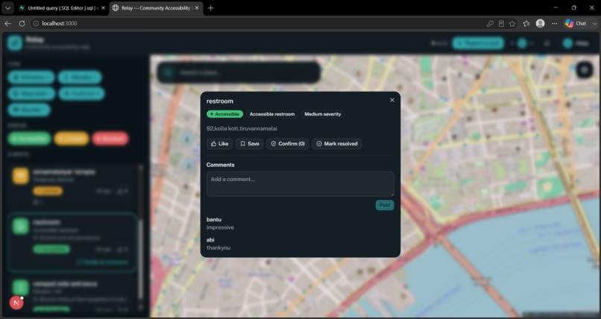
Task: Click the Accessible restroom tag
Action: [x=272, y=114]
